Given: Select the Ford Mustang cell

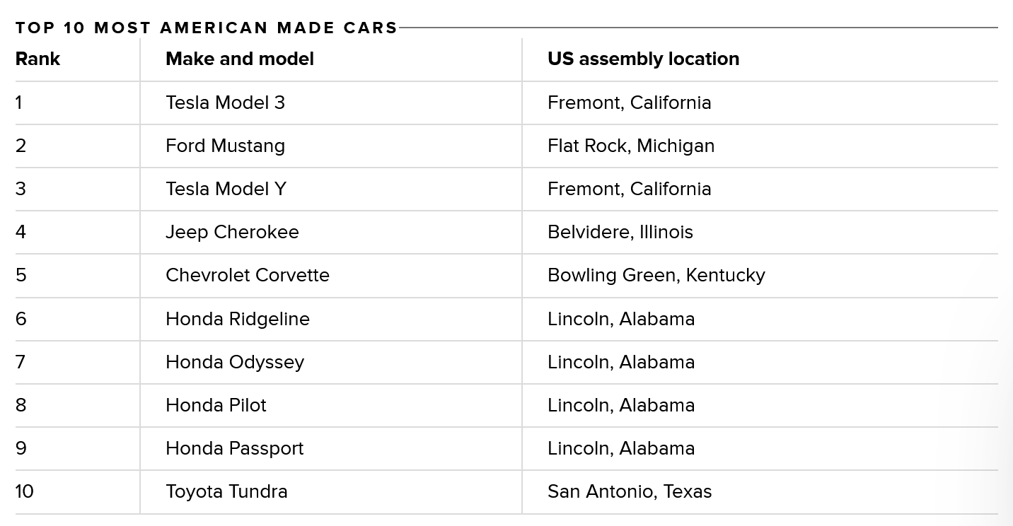Looking at the screenshot, I should [225, 146].
